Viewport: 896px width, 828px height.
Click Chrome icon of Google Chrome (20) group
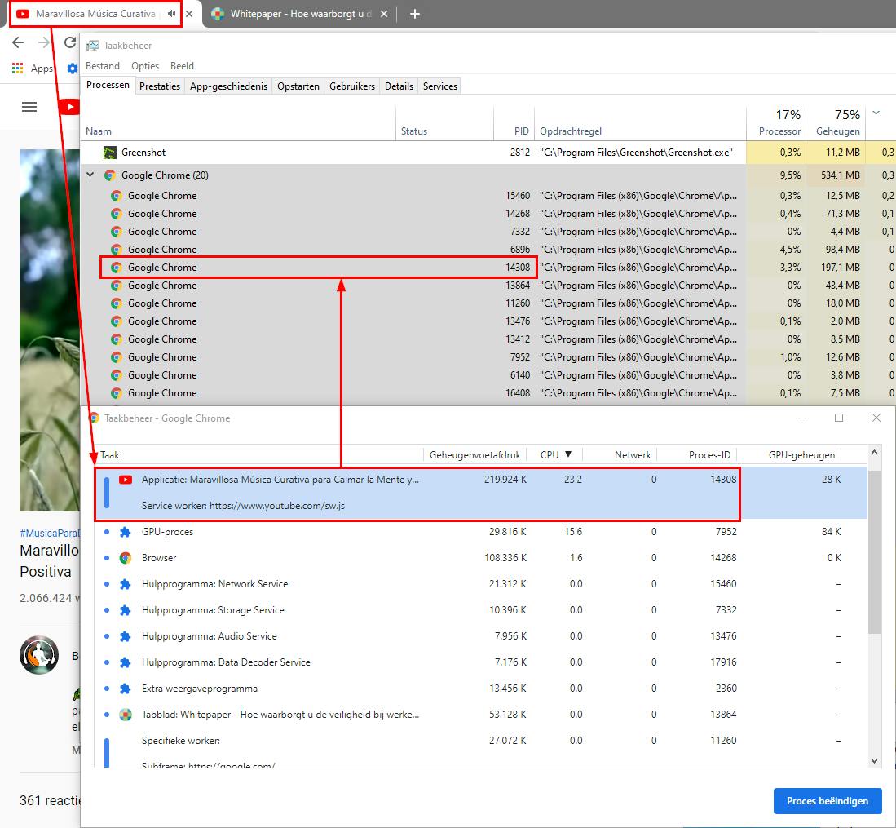[110, 175]
